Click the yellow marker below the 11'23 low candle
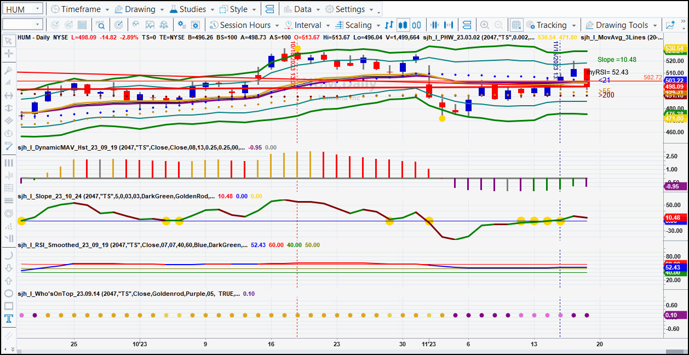Image resolution: width=689 pixels, height=355 pixels. pyautogui.click(x=442, y=118)
